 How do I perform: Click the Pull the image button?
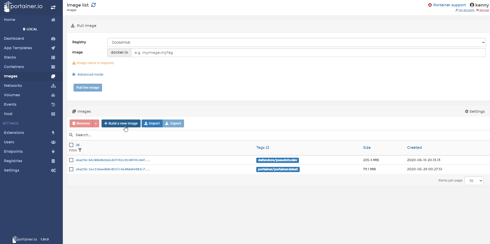tap(88, 87)
